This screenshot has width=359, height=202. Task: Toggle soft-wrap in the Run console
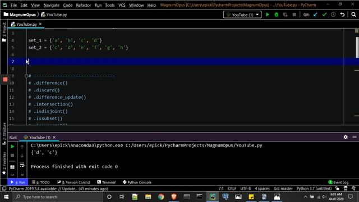click(x=22, y=164)
